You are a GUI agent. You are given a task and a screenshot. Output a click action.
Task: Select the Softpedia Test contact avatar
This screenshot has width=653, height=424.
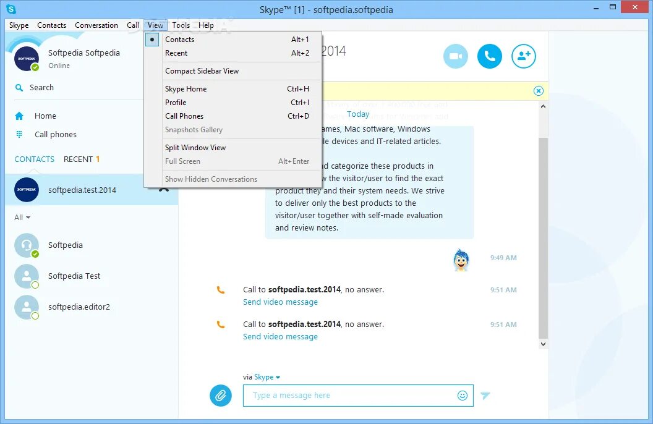coord(27,276)
